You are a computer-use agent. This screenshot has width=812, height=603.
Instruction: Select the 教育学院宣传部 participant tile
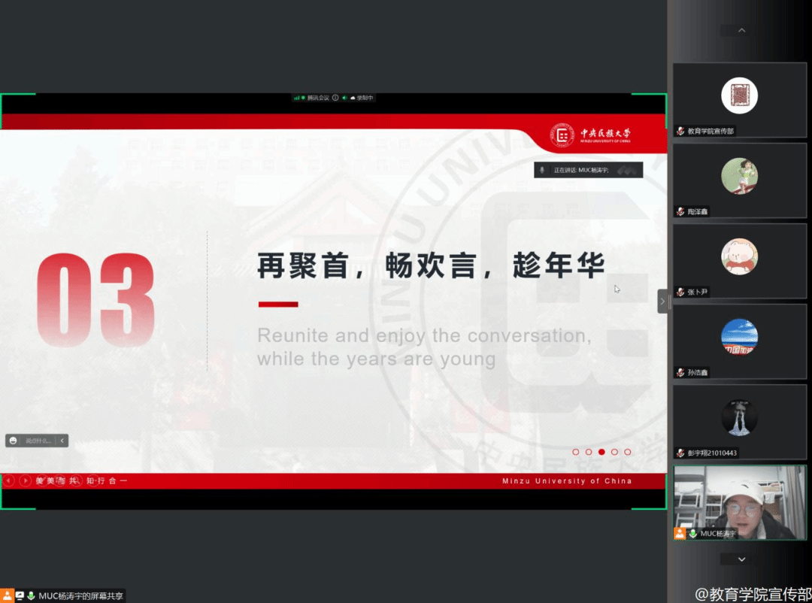click(x=739, y=101)
